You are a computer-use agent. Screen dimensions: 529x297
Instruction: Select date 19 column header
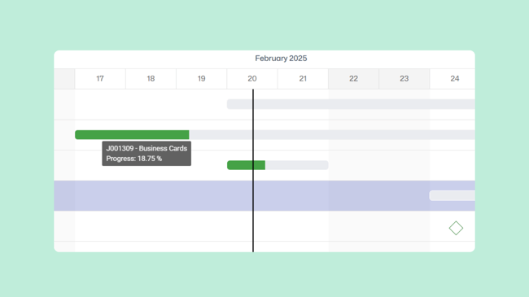pyautogui.click(x=201, y=79)
